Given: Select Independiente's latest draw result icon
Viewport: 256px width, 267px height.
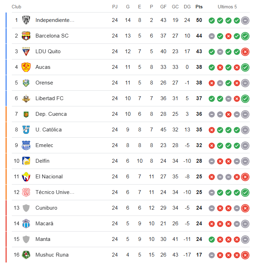Looking at the screenshot, I should pyautogui.click(x=245, y=21).
